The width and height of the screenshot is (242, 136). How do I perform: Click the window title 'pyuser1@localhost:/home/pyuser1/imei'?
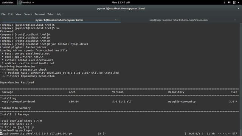pyautogui.click(x=121, y=8)
